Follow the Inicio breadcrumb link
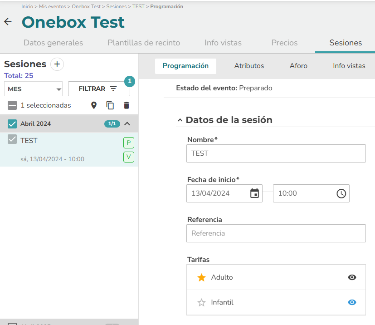The width and height of the screenshot is (375, 325). (27, 6)
